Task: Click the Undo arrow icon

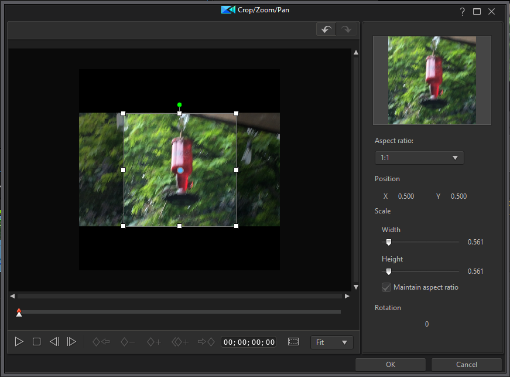Action: pyautogui.click(x=326, y=29)
